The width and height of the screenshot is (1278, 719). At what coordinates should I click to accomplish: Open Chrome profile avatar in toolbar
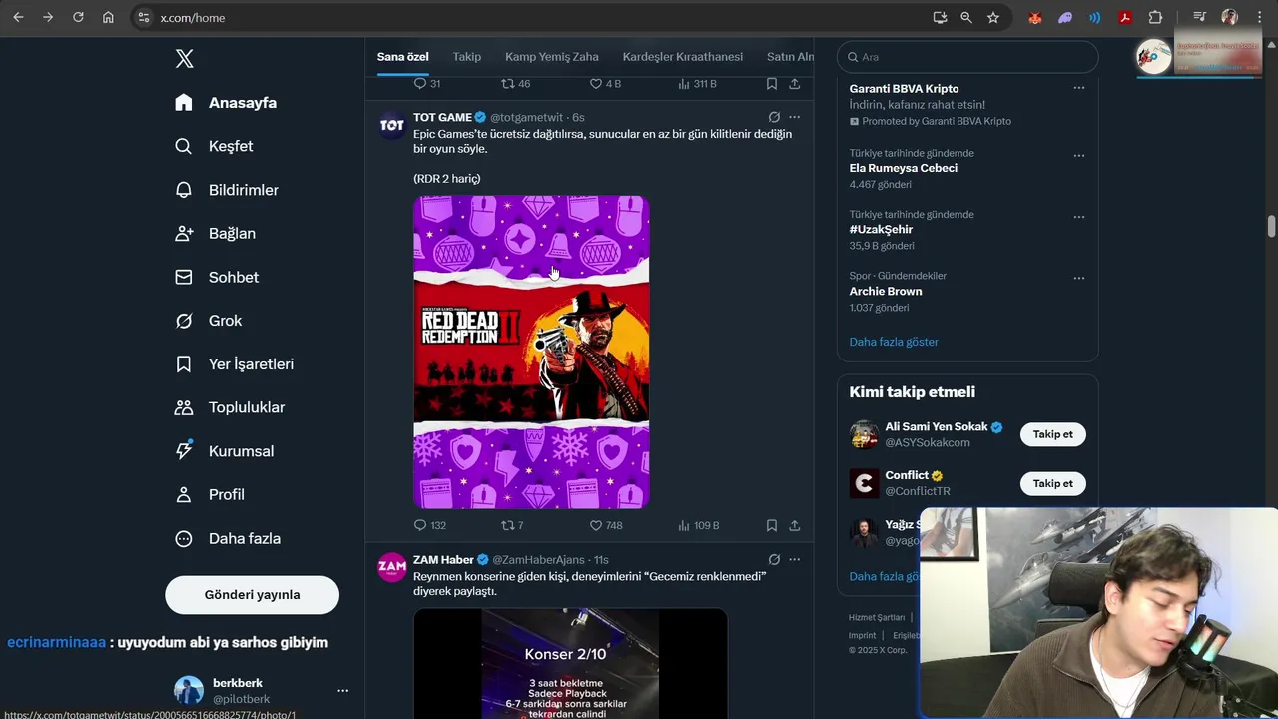pos(1229,17)
